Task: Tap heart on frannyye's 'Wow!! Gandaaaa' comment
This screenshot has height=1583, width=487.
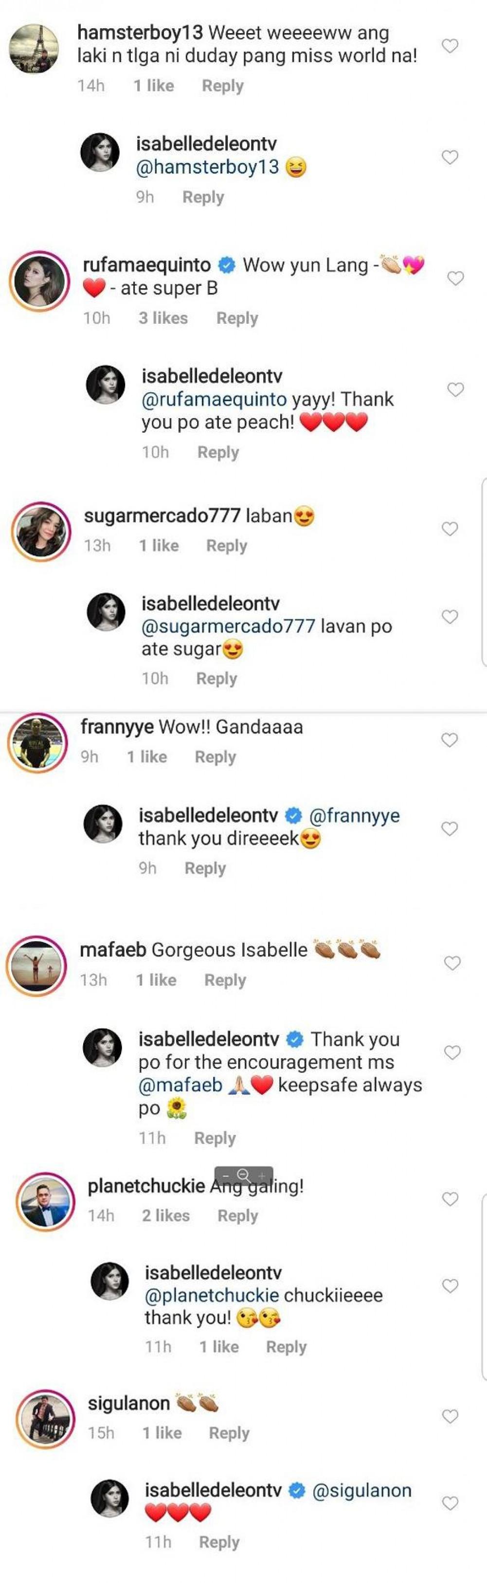Action: [450, 740]
